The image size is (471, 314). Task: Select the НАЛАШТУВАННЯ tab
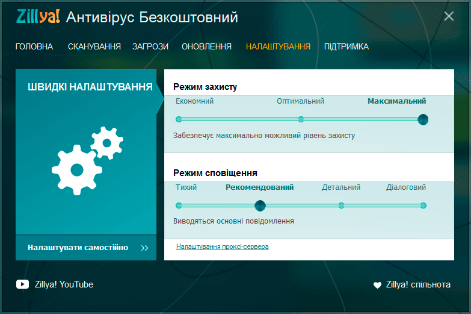[278, 46]
